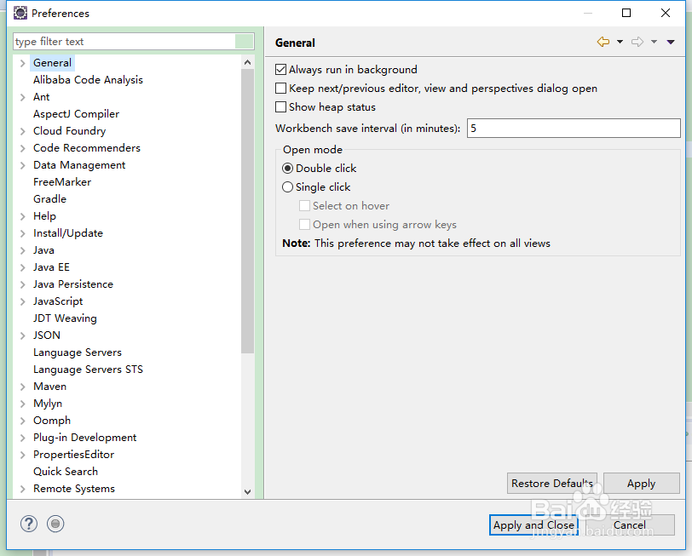692x556 pixels.
Task: Expand the Code Recommenders node
Action: pos(22,148)
